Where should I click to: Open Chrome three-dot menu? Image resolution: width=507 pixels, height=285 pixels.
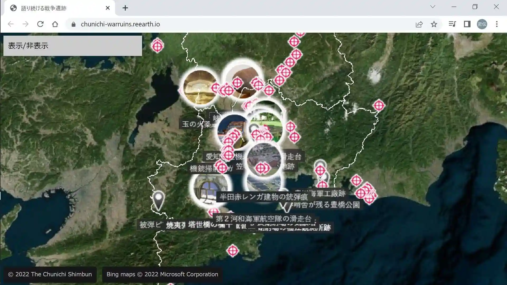pyautogui.click(x=497, y=24)
